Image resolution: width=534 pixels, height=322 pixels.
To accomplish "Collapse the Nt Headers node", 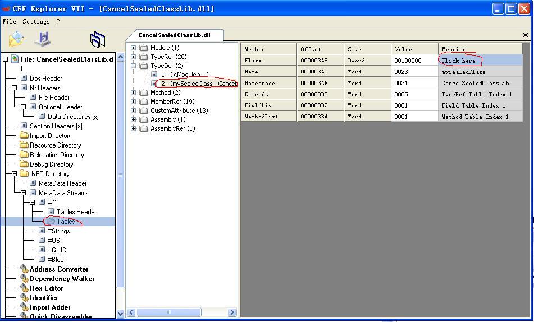I will click(x=14, y=88).
